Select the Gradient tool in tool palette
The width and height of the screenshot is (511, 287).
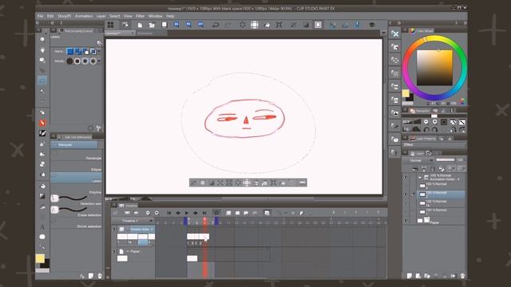[x=42, y=196]
